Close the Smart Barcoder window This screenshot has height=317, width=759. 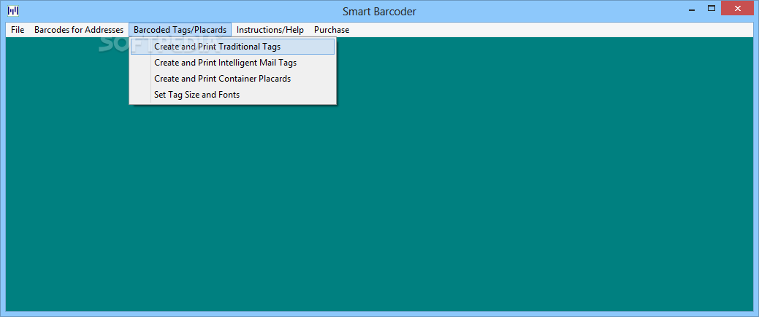click(738, 8)
